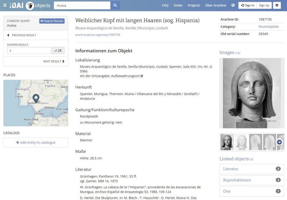Click the Sign In button
Viewport: 287px width, 200px height.
tap(248, 5)
